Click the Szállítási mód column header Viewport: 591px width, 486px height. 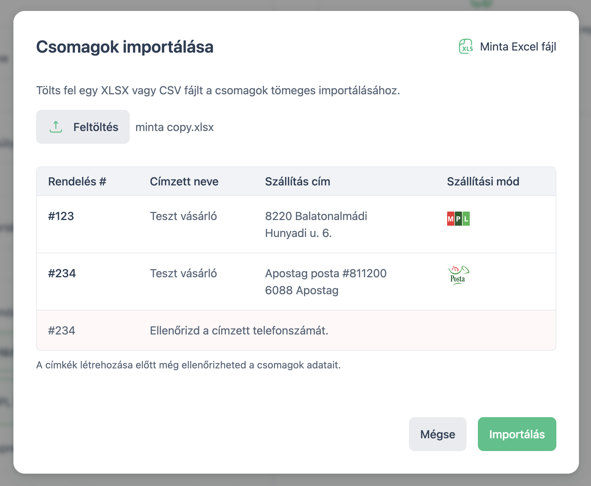click(x=483, y=182)
